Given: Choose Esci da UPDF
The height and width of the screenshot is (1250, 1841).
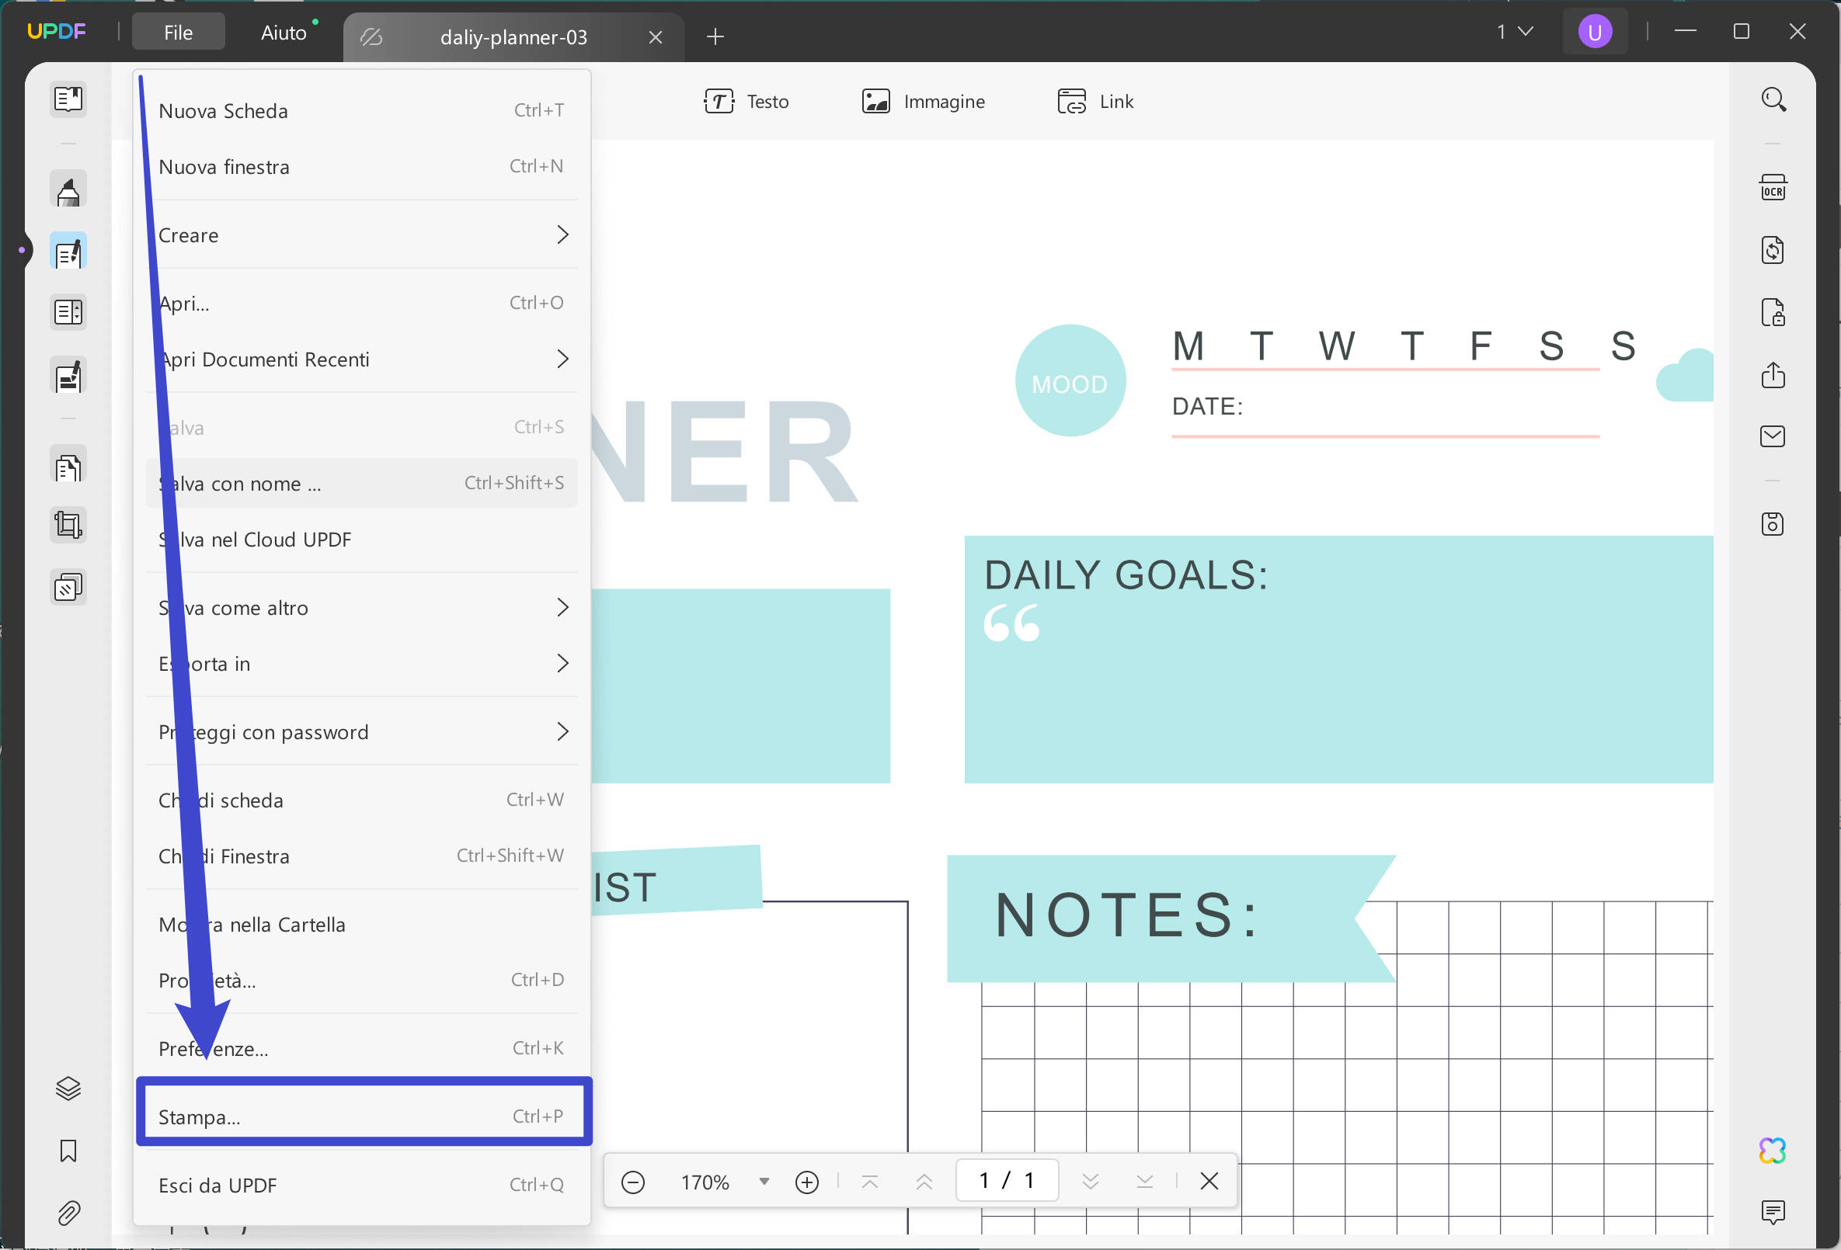Looking at the screenshot, I should point(362,1185).
